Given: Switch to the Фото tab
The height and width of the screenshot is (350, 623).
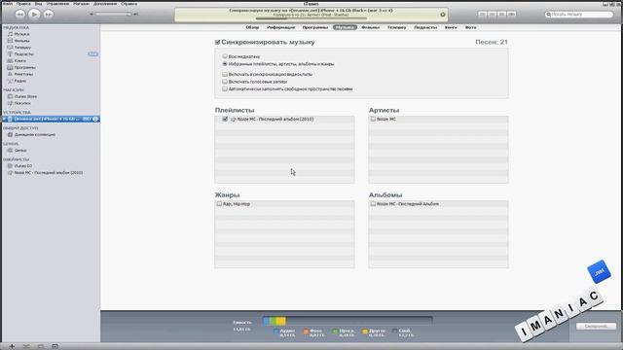Looking at the screenshot, I should [x=470, y=27].
